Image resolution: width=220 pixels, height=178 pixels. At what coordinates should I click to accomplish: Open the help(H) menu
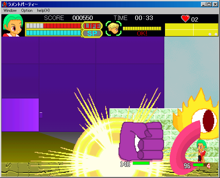(x=43, y=10)
